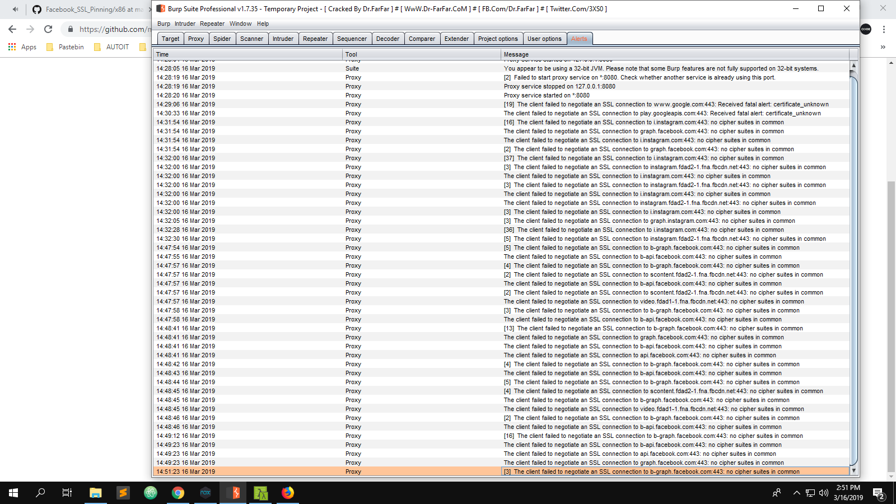Open Task View on the taskbar
The height and width of the screenshot is (504, 896).
[x=67, y=493]
